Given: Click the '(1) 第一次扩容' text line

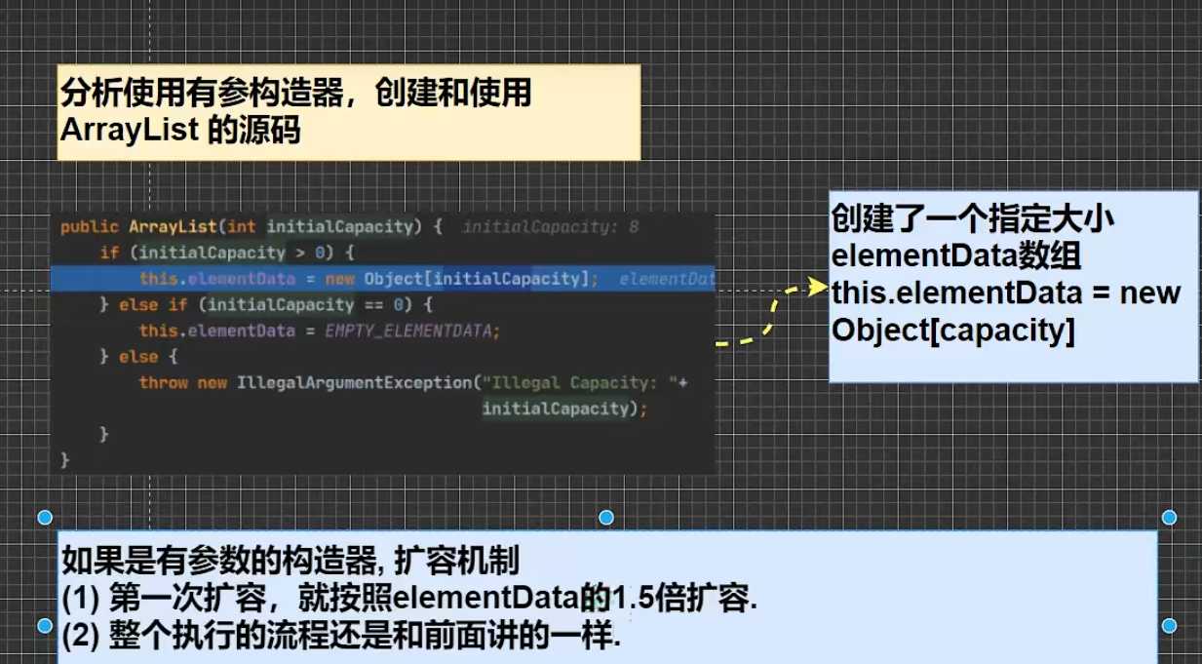Looking at the screenshot, I should pos(409,598).
